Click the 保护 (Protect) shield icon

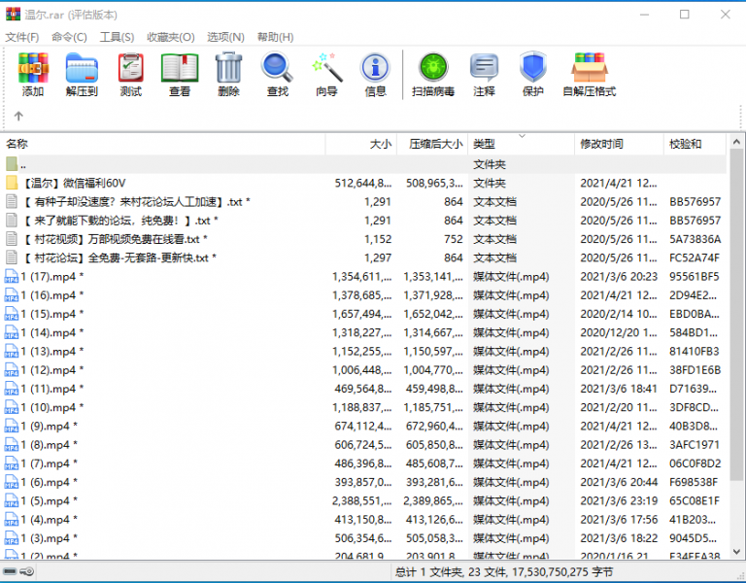click(x=532, y=74)
